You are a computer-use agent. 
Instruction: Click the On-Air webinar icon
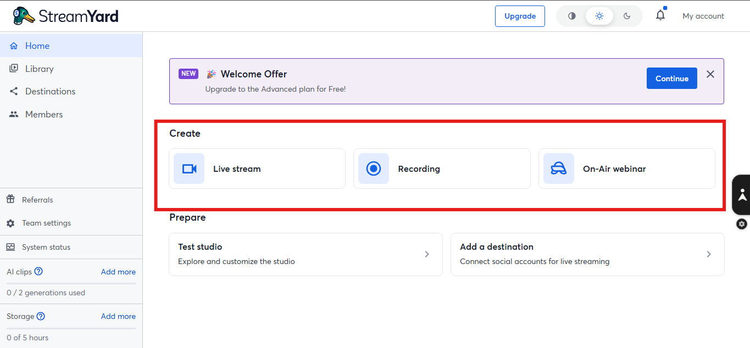(558, 169)
